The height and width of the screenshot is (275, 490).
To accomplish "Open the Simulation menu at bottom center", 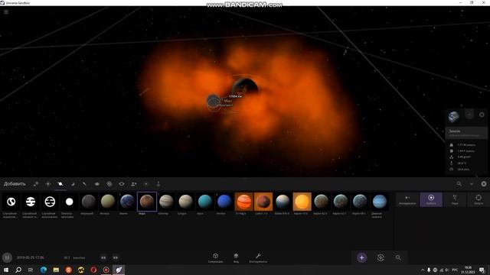I will (215, 258).
